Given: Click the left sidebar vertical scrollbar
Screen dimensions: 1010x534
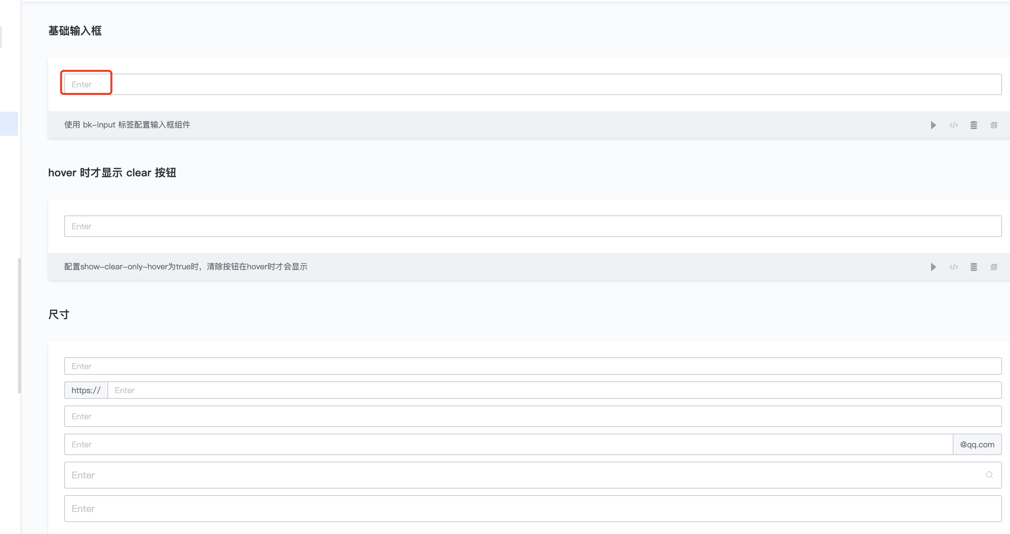Looking at the screenshot, I should point(19,325).
